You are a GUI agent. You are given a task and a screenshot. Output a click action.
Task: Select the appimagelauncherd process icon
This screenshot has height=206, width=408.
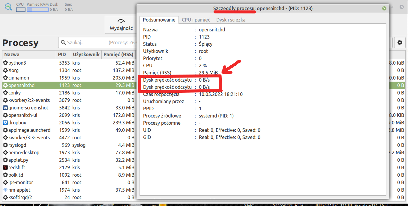(5, 130)
